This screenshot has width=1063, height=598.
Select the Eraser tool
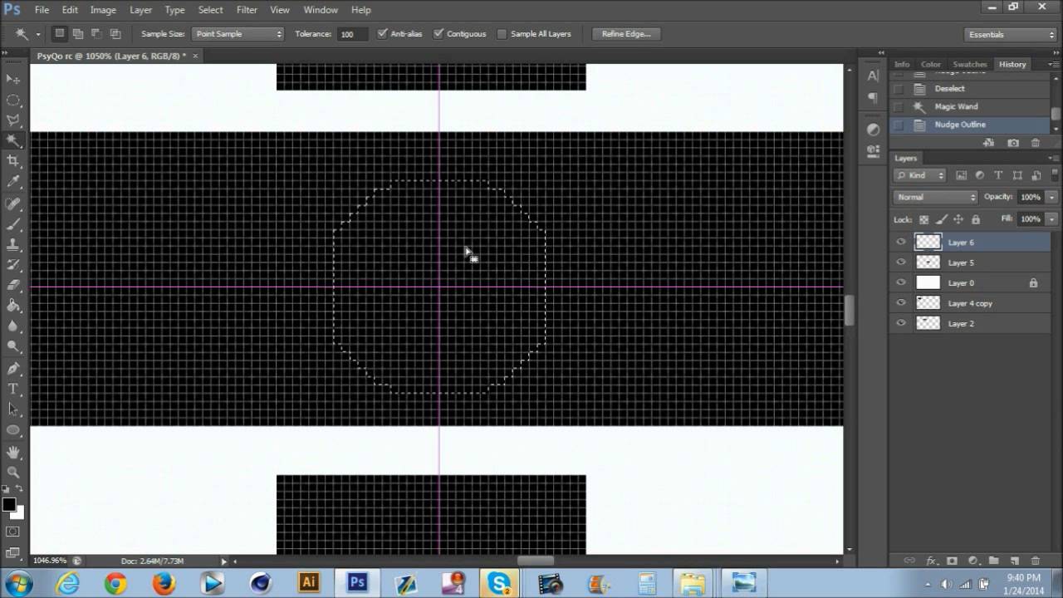(x=13, y=286)
